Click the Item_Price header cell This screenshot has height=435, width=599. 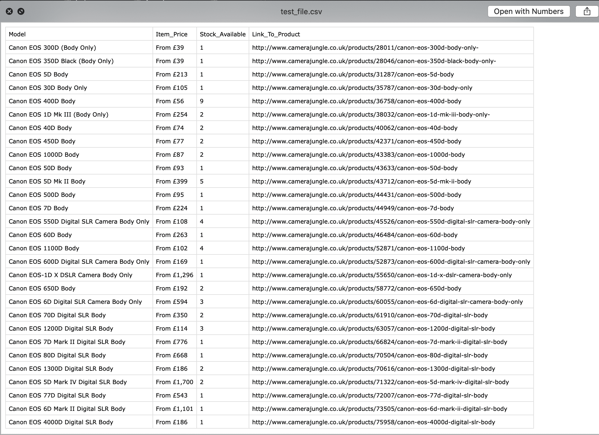point(171,34)
